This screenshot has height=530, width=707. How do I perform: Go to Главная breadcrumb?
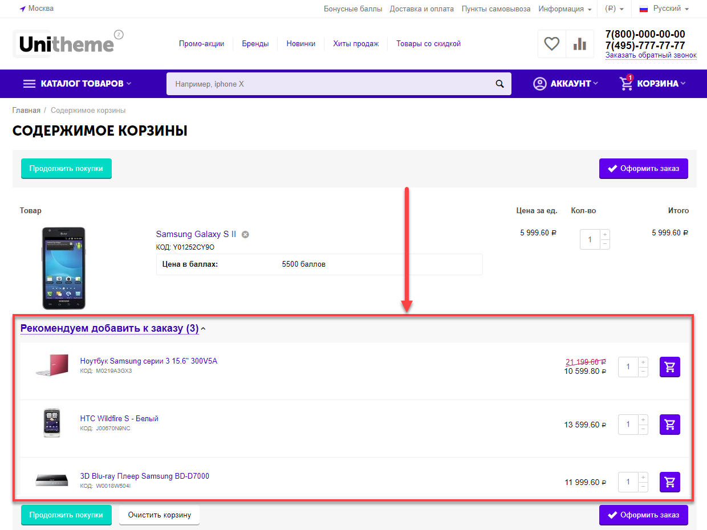[x=26, y=111]
